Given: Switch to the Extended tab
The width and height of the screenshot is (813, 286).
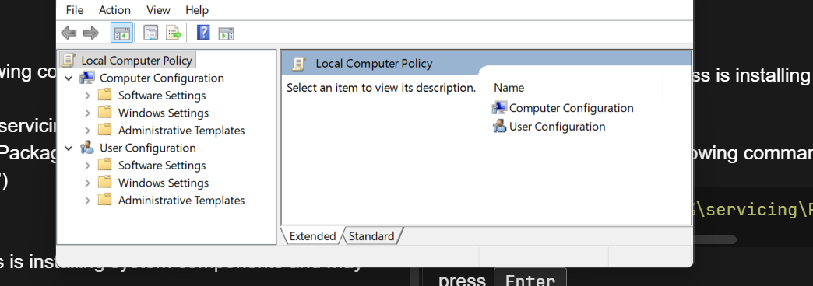Looking at the screenshot, I should 312,236.
